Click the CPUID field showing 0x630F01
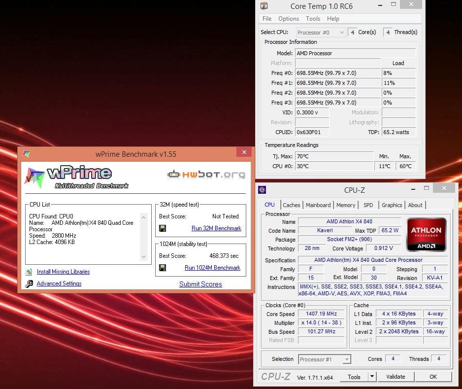This screenshot has height=389, width=462. point(312,132)
